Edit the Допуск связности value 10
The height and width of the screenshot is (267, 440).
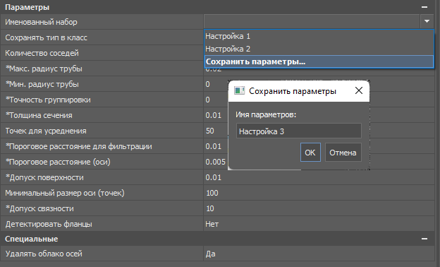pos(319,208)
